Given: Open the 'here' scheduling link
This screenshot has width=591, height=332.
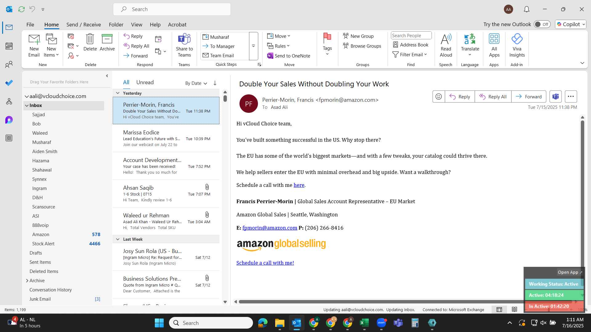Looking at the screenshot, I should tap(299, 185).
